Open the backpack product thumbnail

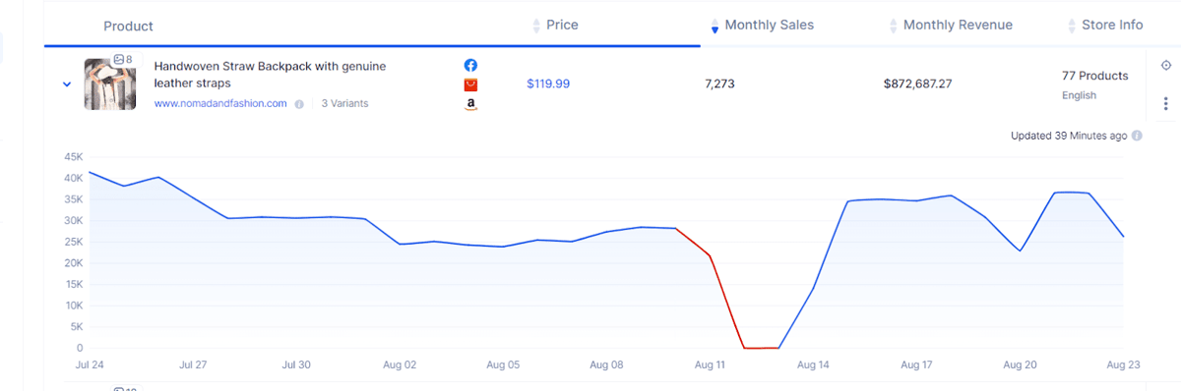pyautogui.click(x=110, y=84)
